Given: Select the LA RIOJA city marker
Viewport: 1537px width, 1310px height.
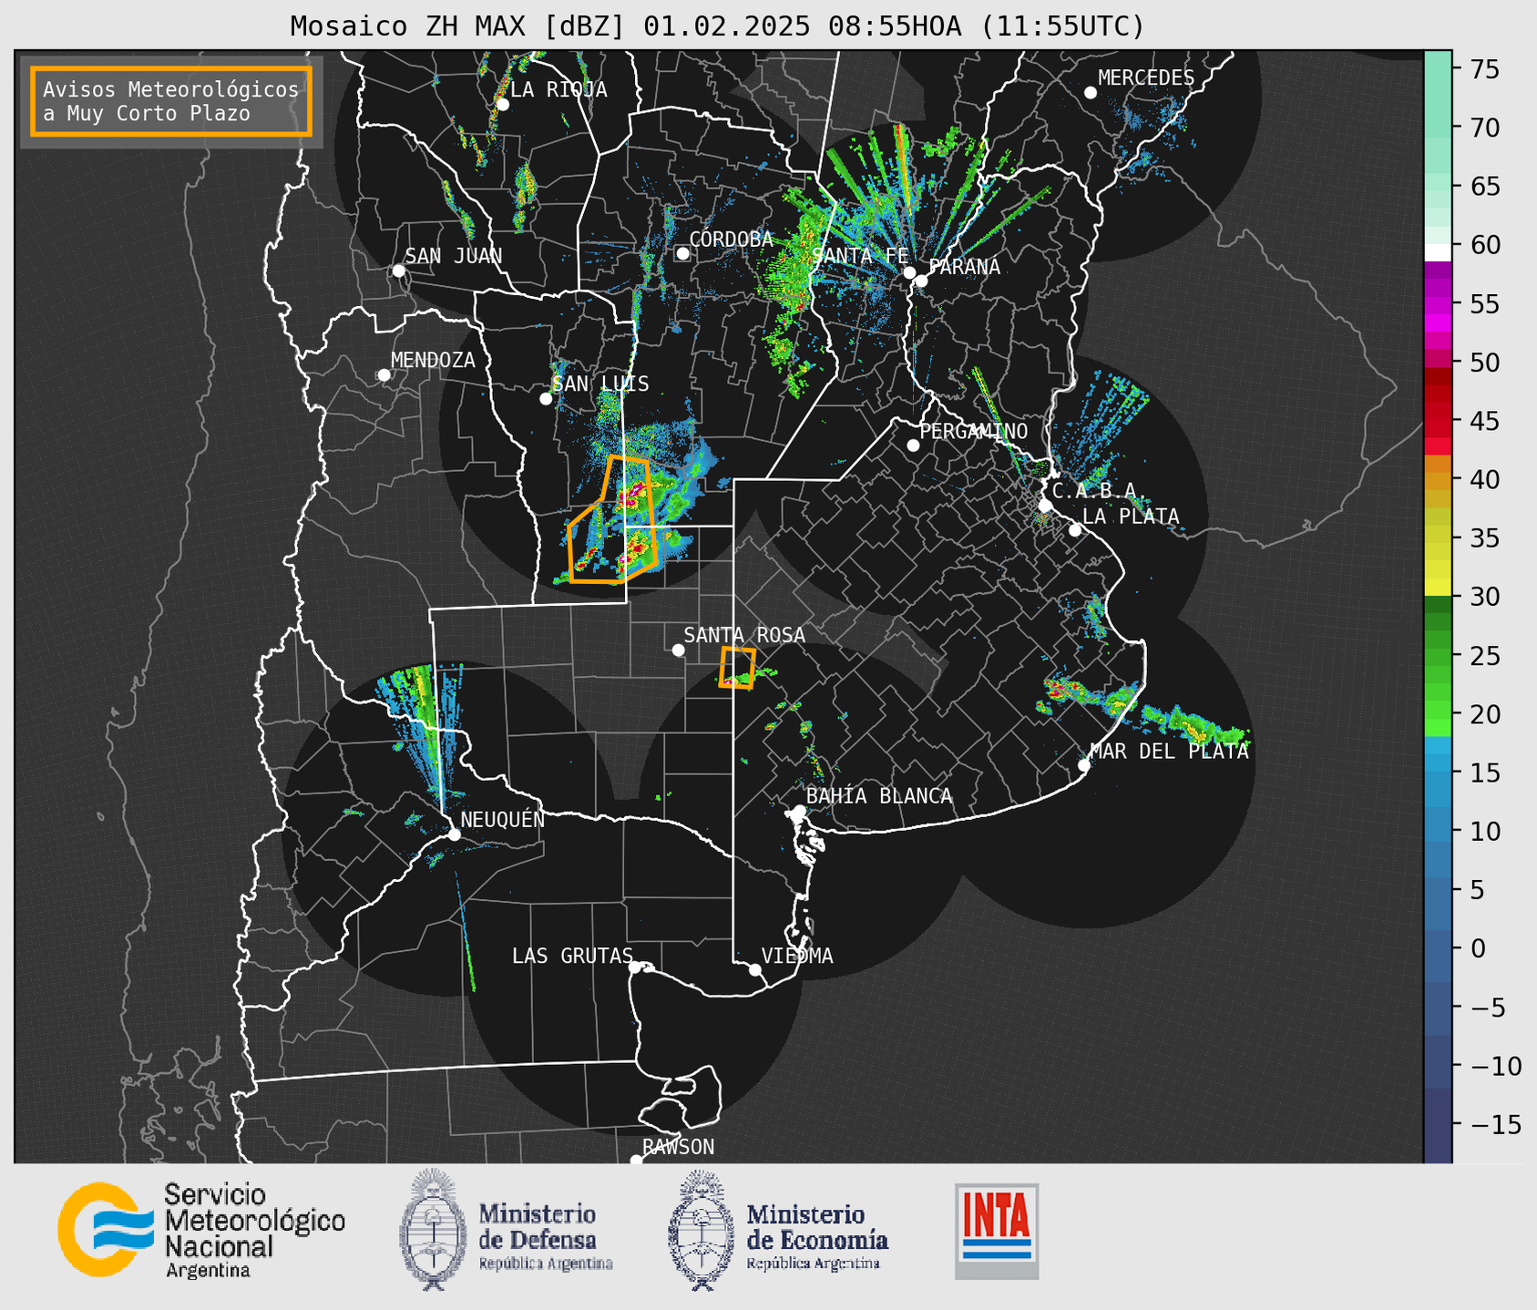Looking at the screenshot, I should coord(502,105).
